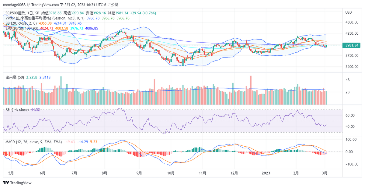This screenshot has height=188, width=365.
Task: Select the BB (20, close, 2, 0) indicator legend
Action: (x=22, y=23)
